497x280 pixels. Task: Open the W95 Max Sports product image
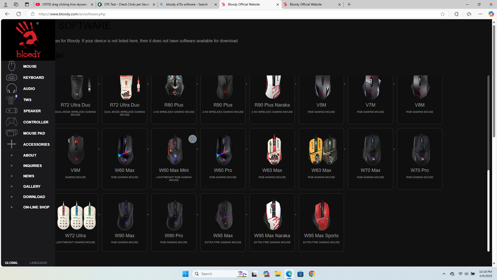point(322,215)
